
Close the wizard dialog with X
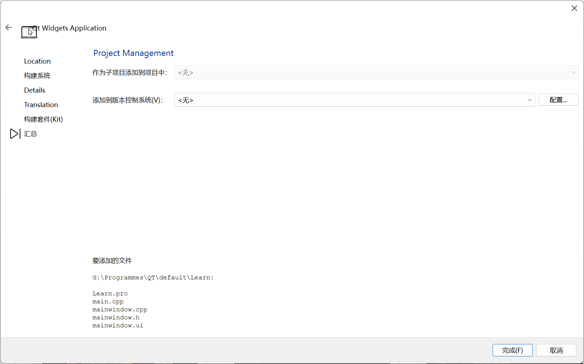574,8
